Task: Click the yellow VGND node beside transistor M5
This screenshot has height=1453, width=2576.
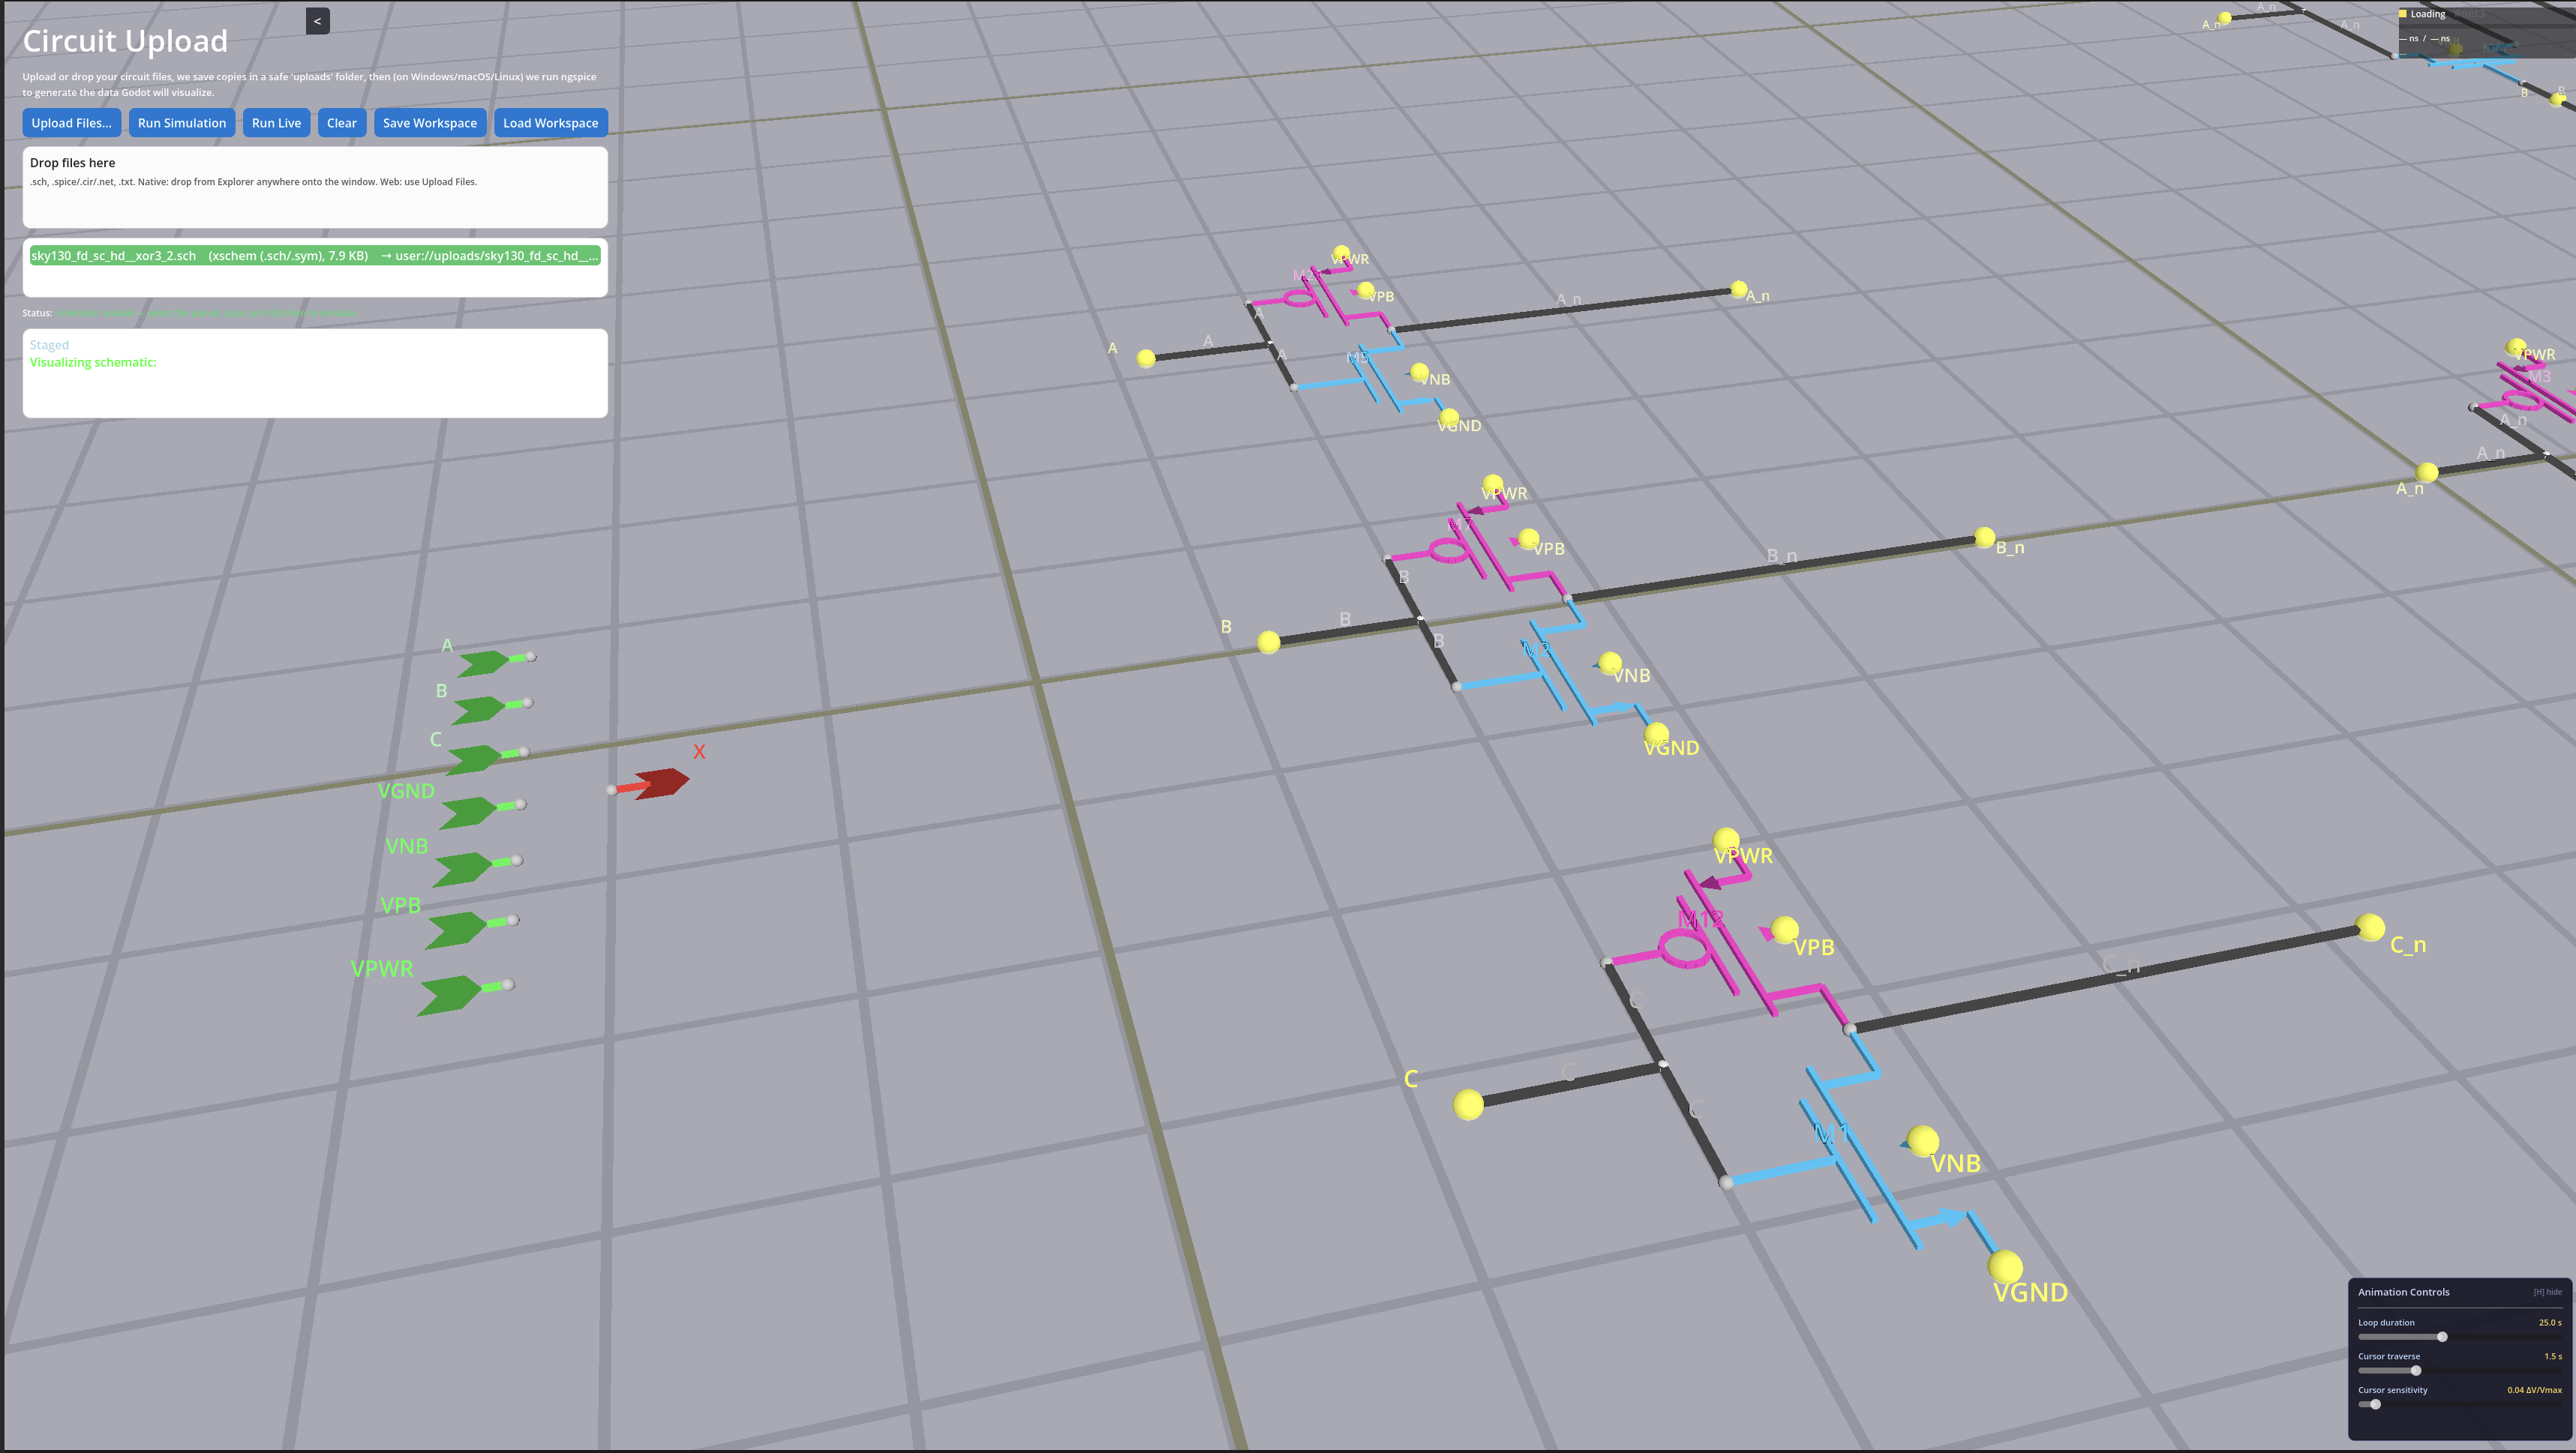Action: (x=1449, y=417)
